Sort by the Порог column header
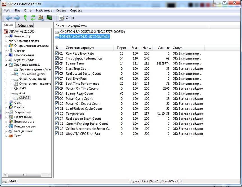This screenshot has height=187, width=242. click(121, 48)
